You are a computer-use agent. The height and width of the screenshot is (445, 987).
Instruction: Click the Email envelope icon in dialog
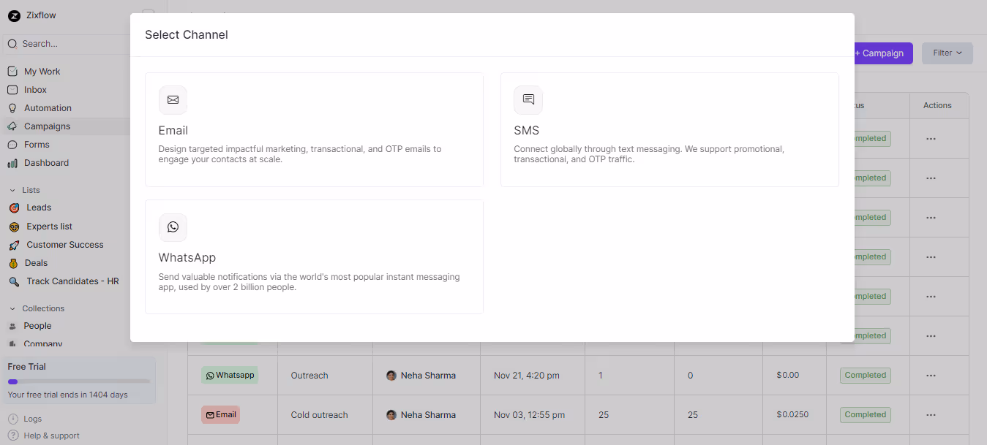(x=173, y=100)
